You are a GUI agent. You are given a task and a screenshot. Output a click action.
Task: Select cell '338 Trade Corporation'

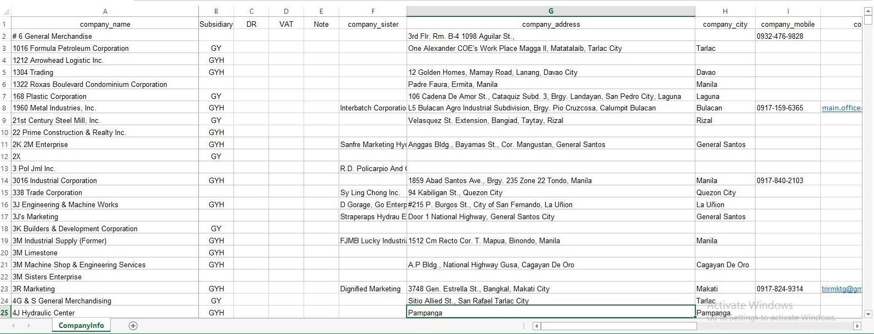pos(105,192)
